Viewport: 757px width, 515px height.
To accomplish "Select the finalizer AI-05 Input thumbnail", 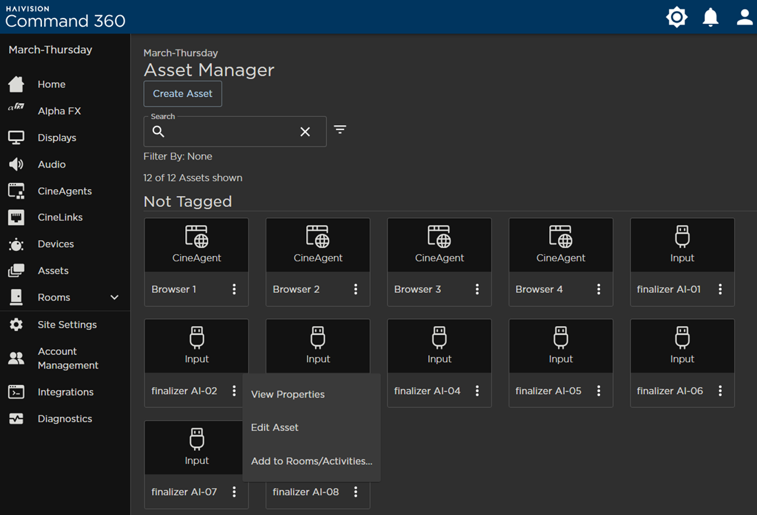I will [x=560, y=347].
